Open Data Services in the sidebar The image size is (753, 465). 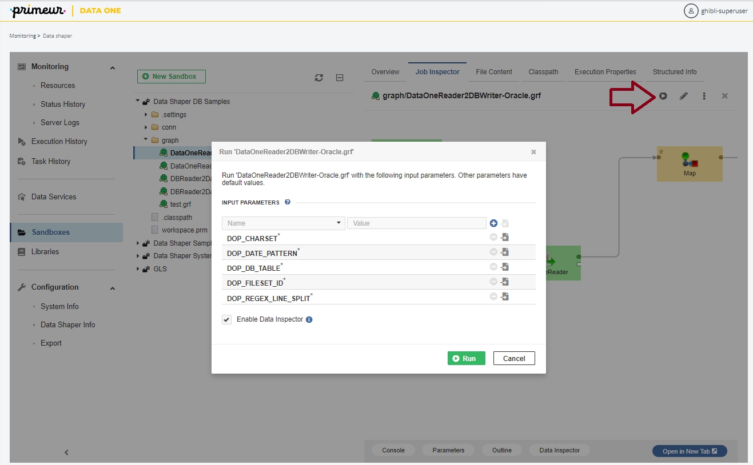[54, 197]
